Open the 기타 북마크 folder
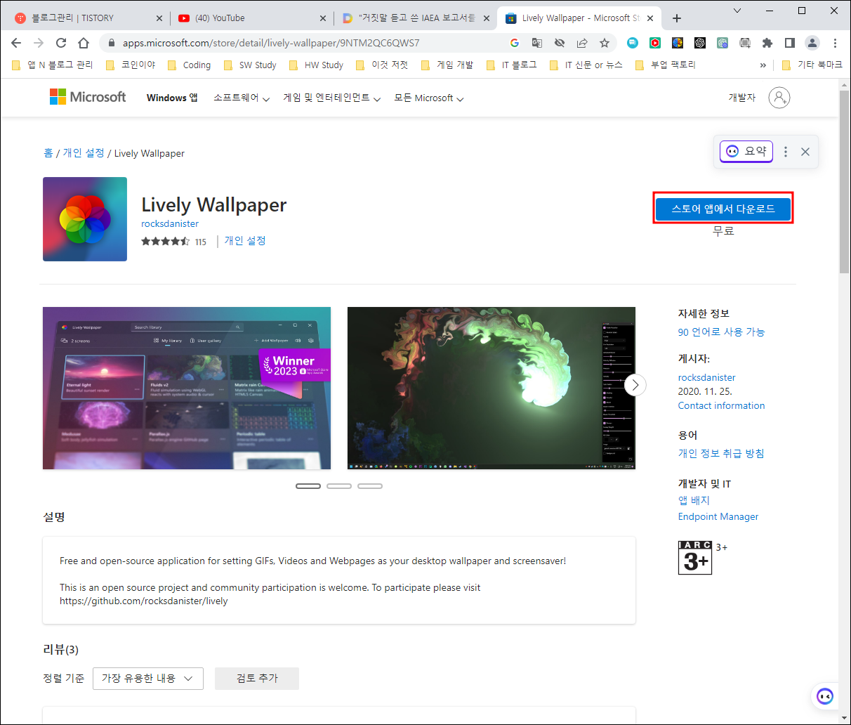The image size is (851, 725). (x=812, y=65)
